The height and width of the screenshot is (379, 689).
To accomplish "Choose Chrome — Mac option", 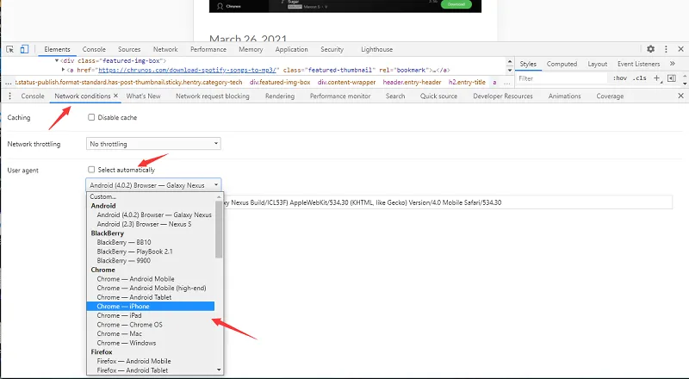I will pyautogui.click(x=151, y=333).
